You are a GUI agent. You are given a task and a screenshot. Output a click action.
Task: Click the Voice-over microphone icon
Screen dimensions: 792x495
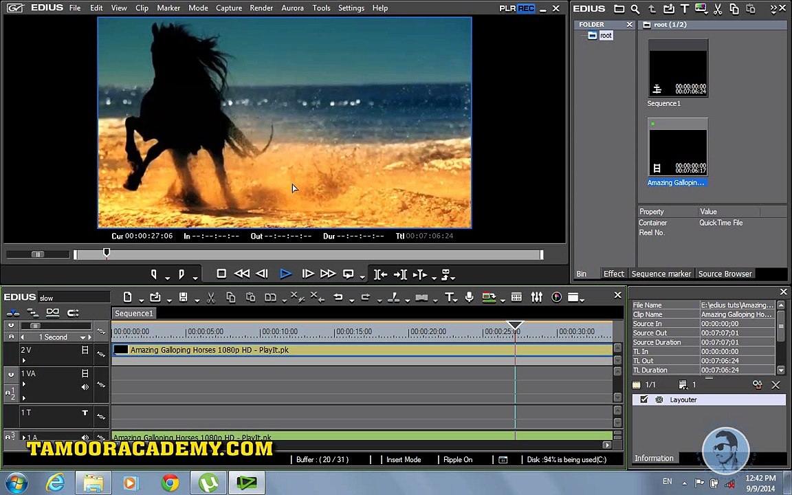click(x=470, y=297)
